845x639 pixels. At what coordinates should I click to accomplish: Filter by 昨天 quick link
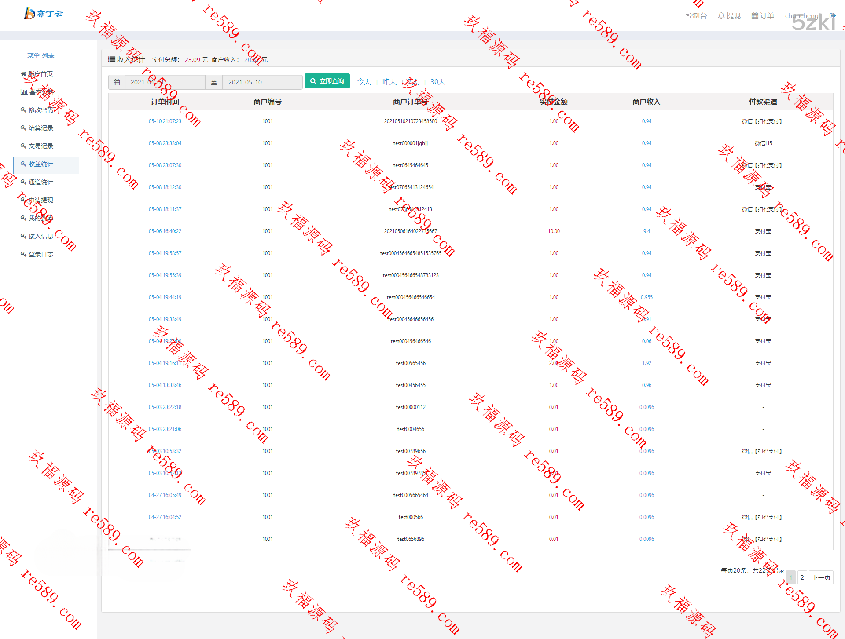[389, 82]
